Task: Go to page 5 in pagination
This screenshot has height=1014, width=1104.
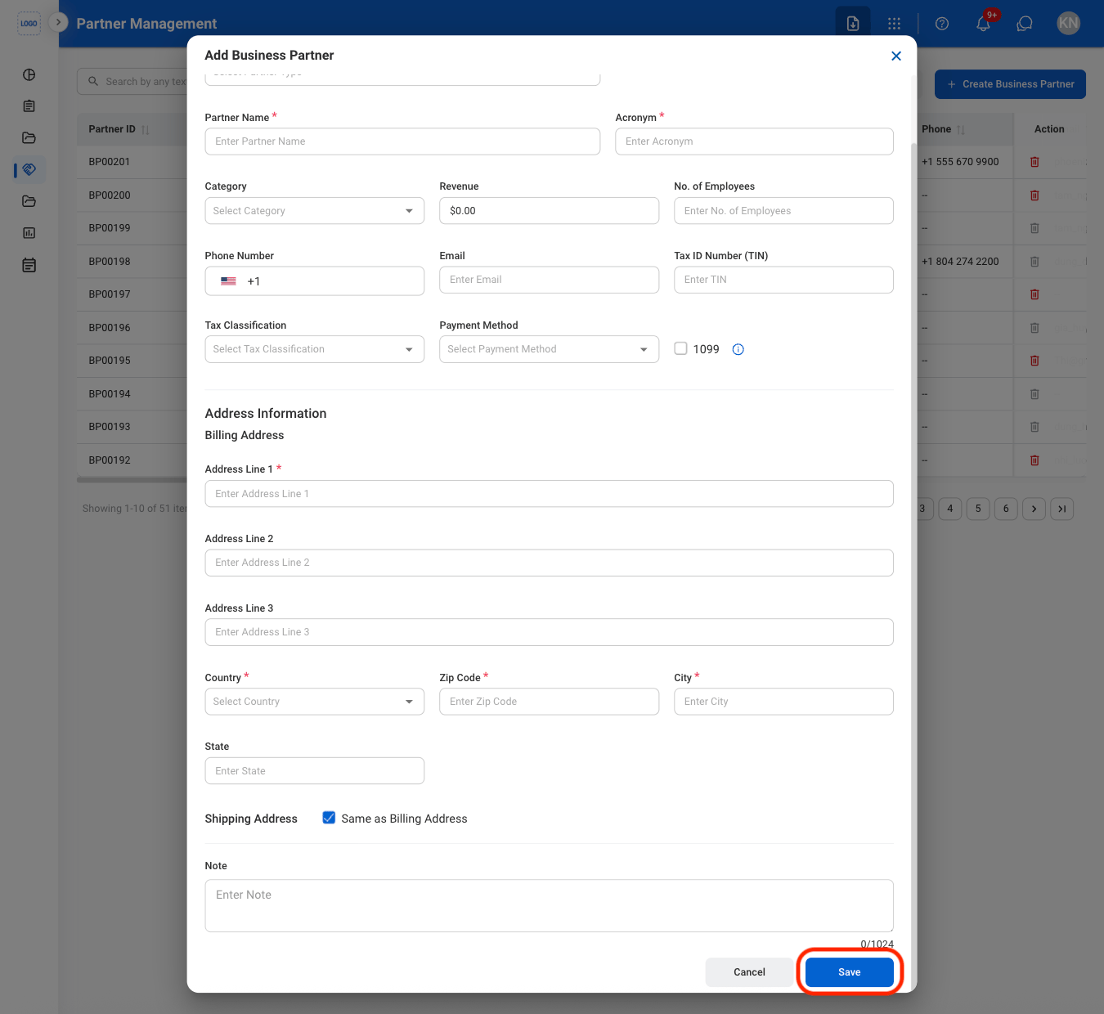Action: [x=978, y=509]
